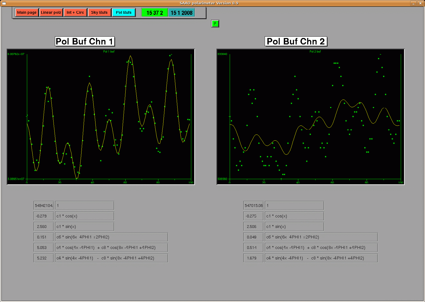Click the Pol 1 buf plot area
Screen dimensions: 425x302
click(x=101, y=117)
